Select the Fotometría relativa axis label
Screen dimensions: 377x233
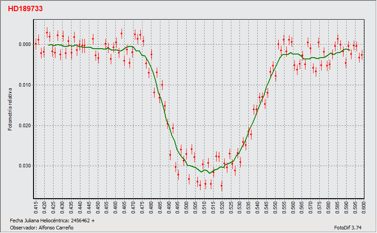coord(10,107)
